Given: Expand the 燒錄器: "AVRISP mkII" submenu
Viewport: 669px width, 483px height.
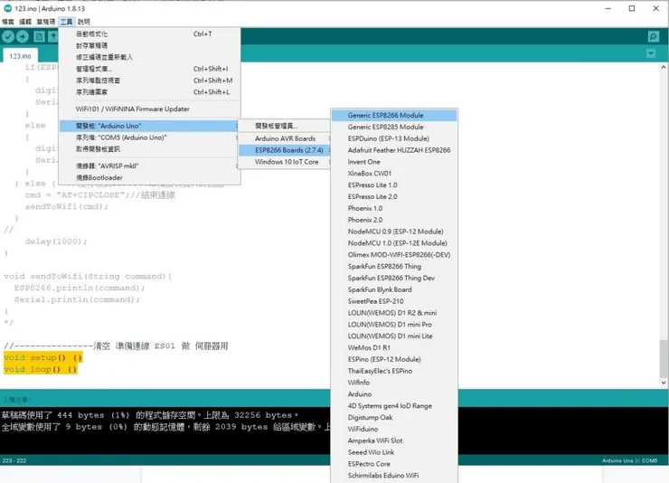Looking at the screenshot, I should pos(149,166).
